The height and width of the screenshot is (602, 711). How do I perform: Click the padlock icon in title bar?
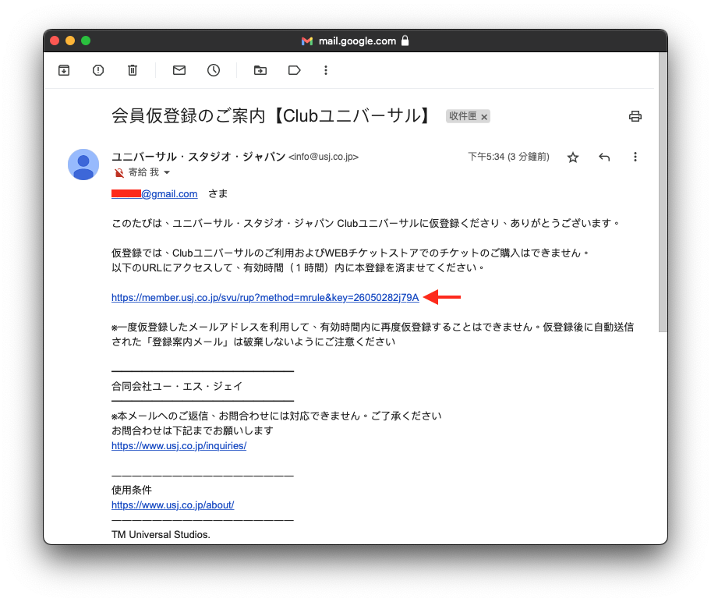[x=405, y=41]
